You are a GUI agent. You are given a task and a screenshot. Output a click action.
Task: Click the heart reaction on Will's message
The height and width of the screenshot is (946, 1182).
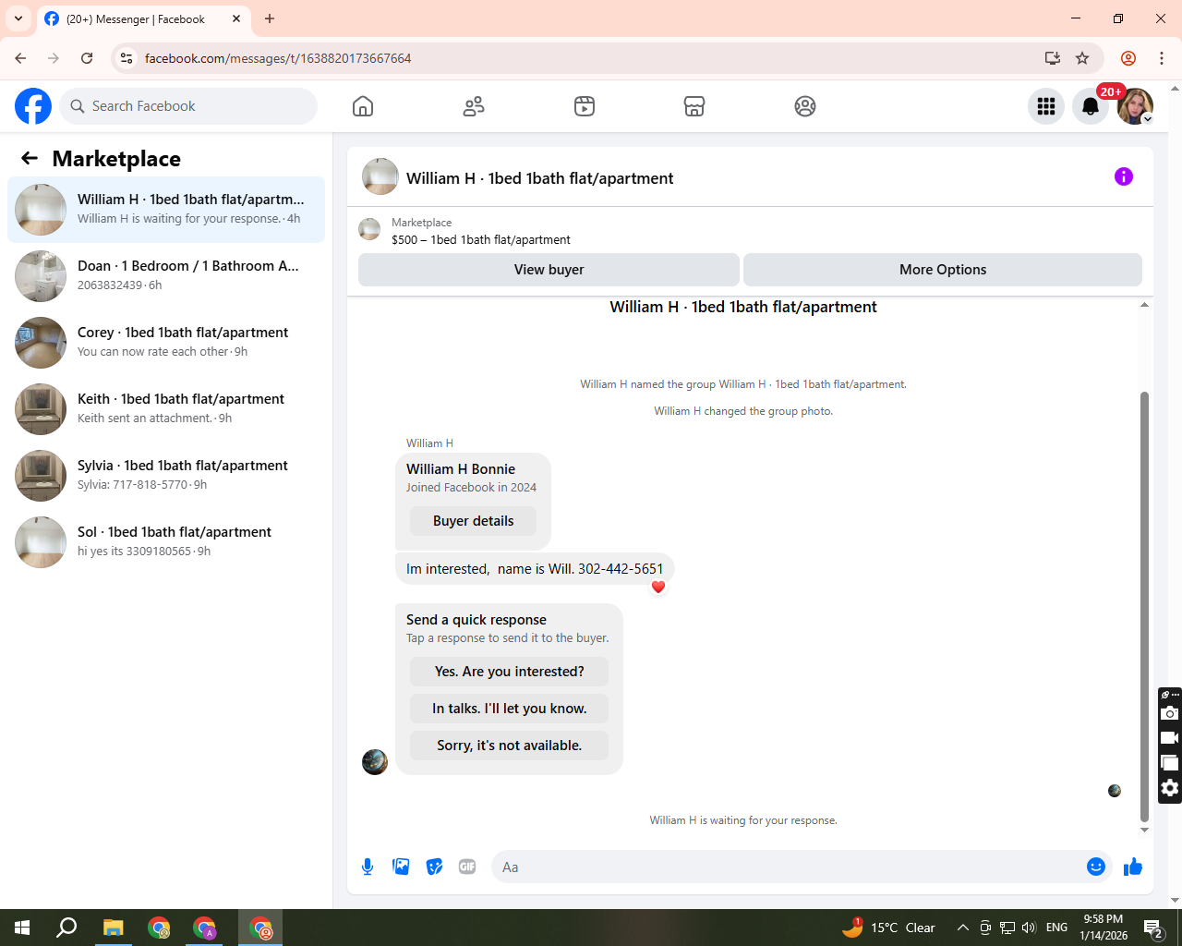[x=658, y=587]
